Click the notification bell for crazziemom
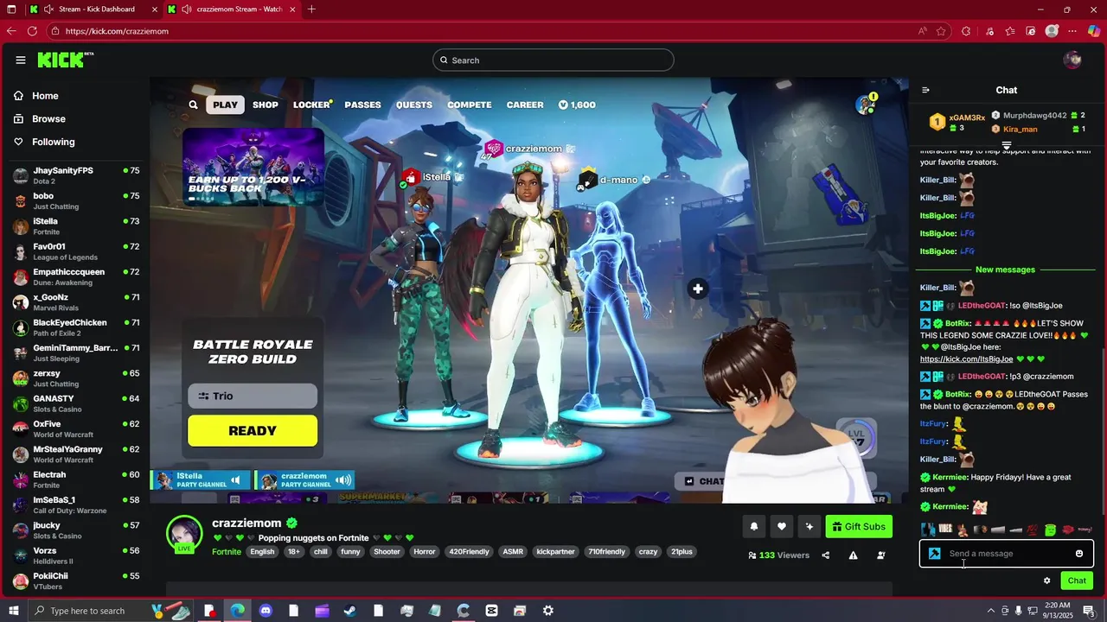Screen dimensions: 1107x622 tap(754, 526)
